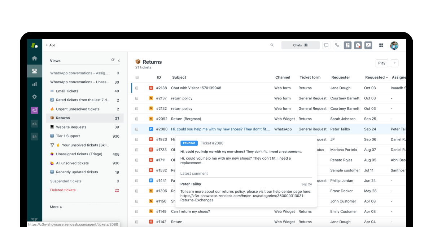Click the purple announcements megaphone icon
Screen dimensions: 433x227
point(34,110)
